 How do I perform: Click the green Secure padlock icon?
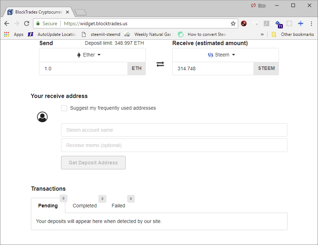click(x=38, y=23)
